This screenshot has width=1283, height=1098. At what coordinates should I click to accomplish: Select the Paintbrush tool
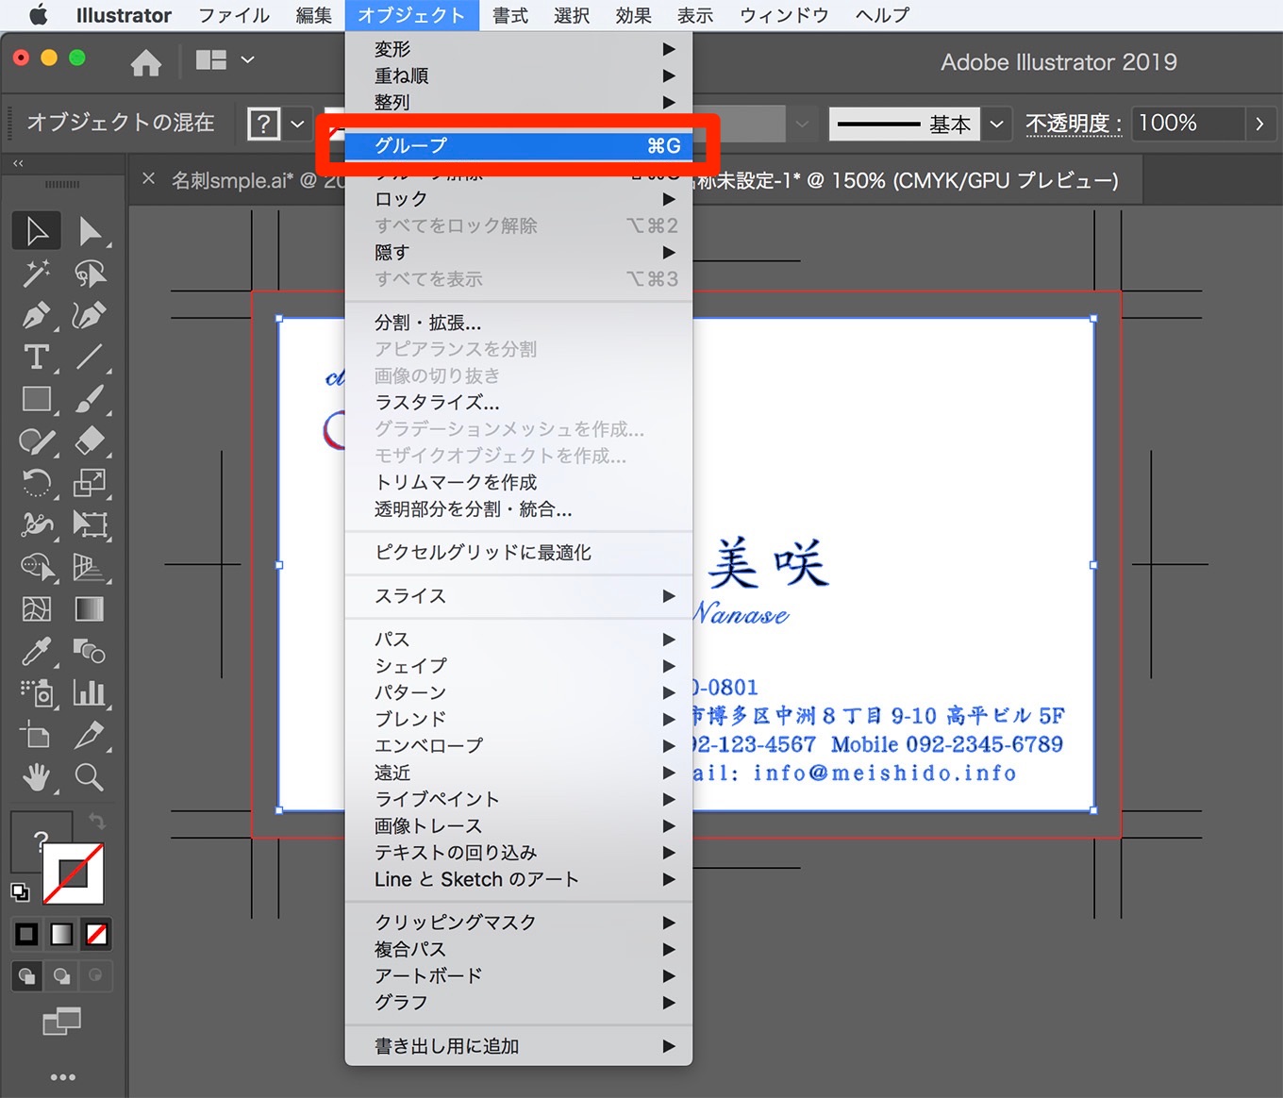90,399
